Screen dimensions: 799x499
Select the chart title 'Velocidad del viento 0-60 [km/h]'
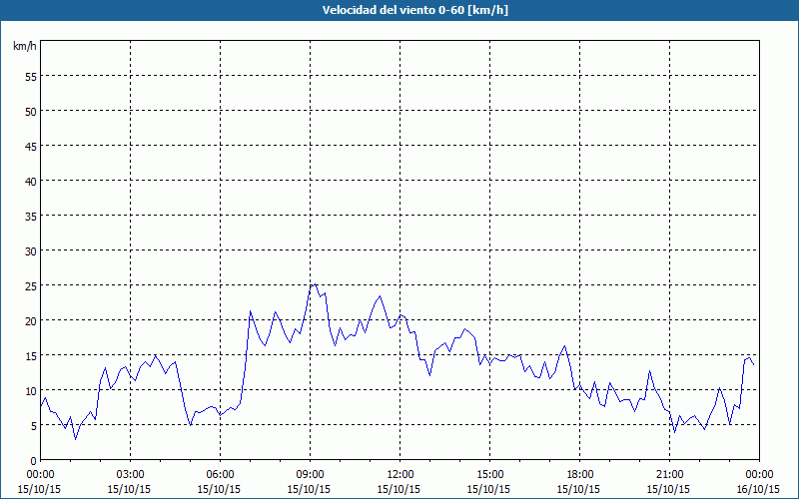(415, 10)
